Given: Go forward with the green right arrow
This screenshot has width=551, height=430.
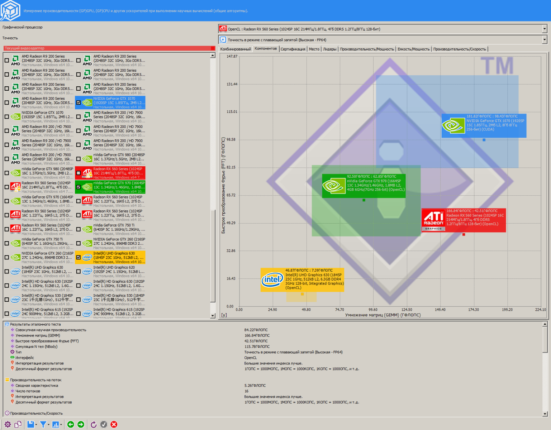Looking at the screenshot, I should (x=81, y=425).
